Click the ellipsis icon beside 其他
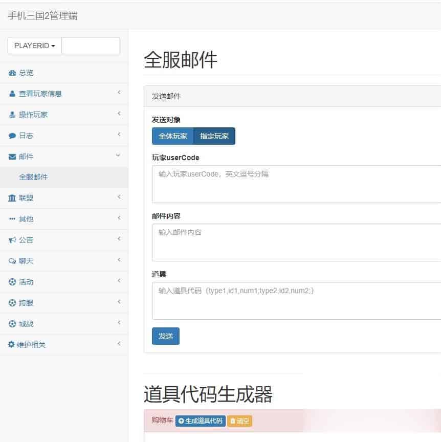 [12, 219]
